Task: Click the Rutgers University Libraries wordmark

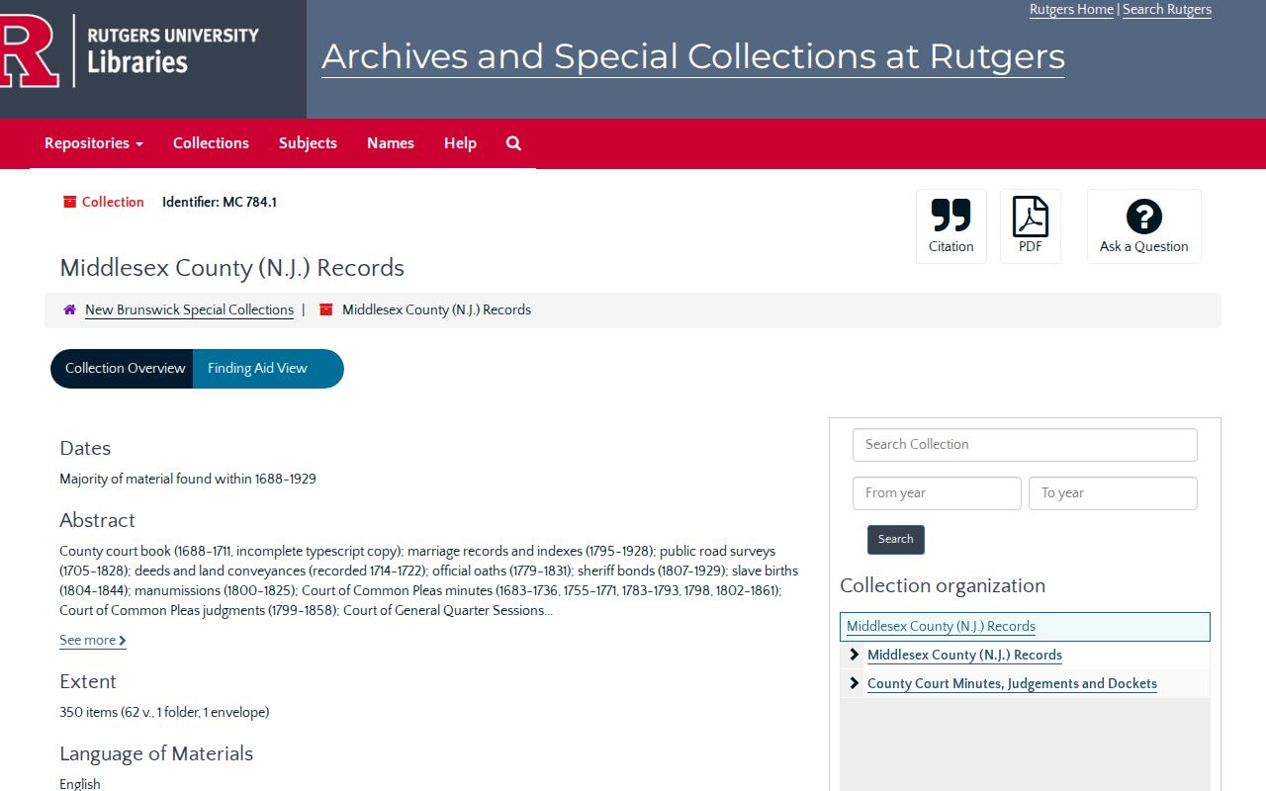Action: [173, 50]
